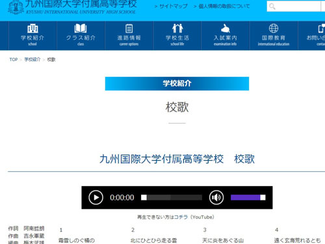Click the building icon above 学校紹介
The width and height of the screenshot is (325, 244).
[32, 28]
